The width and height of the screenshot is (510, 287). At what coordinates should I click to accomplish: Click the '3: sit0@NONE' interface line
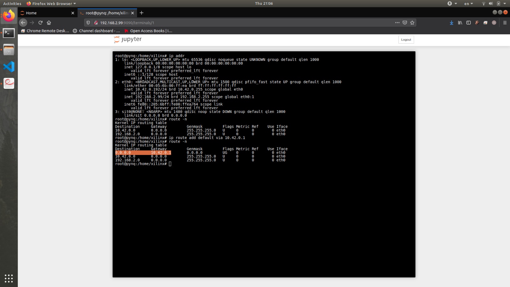coord(200,112)
